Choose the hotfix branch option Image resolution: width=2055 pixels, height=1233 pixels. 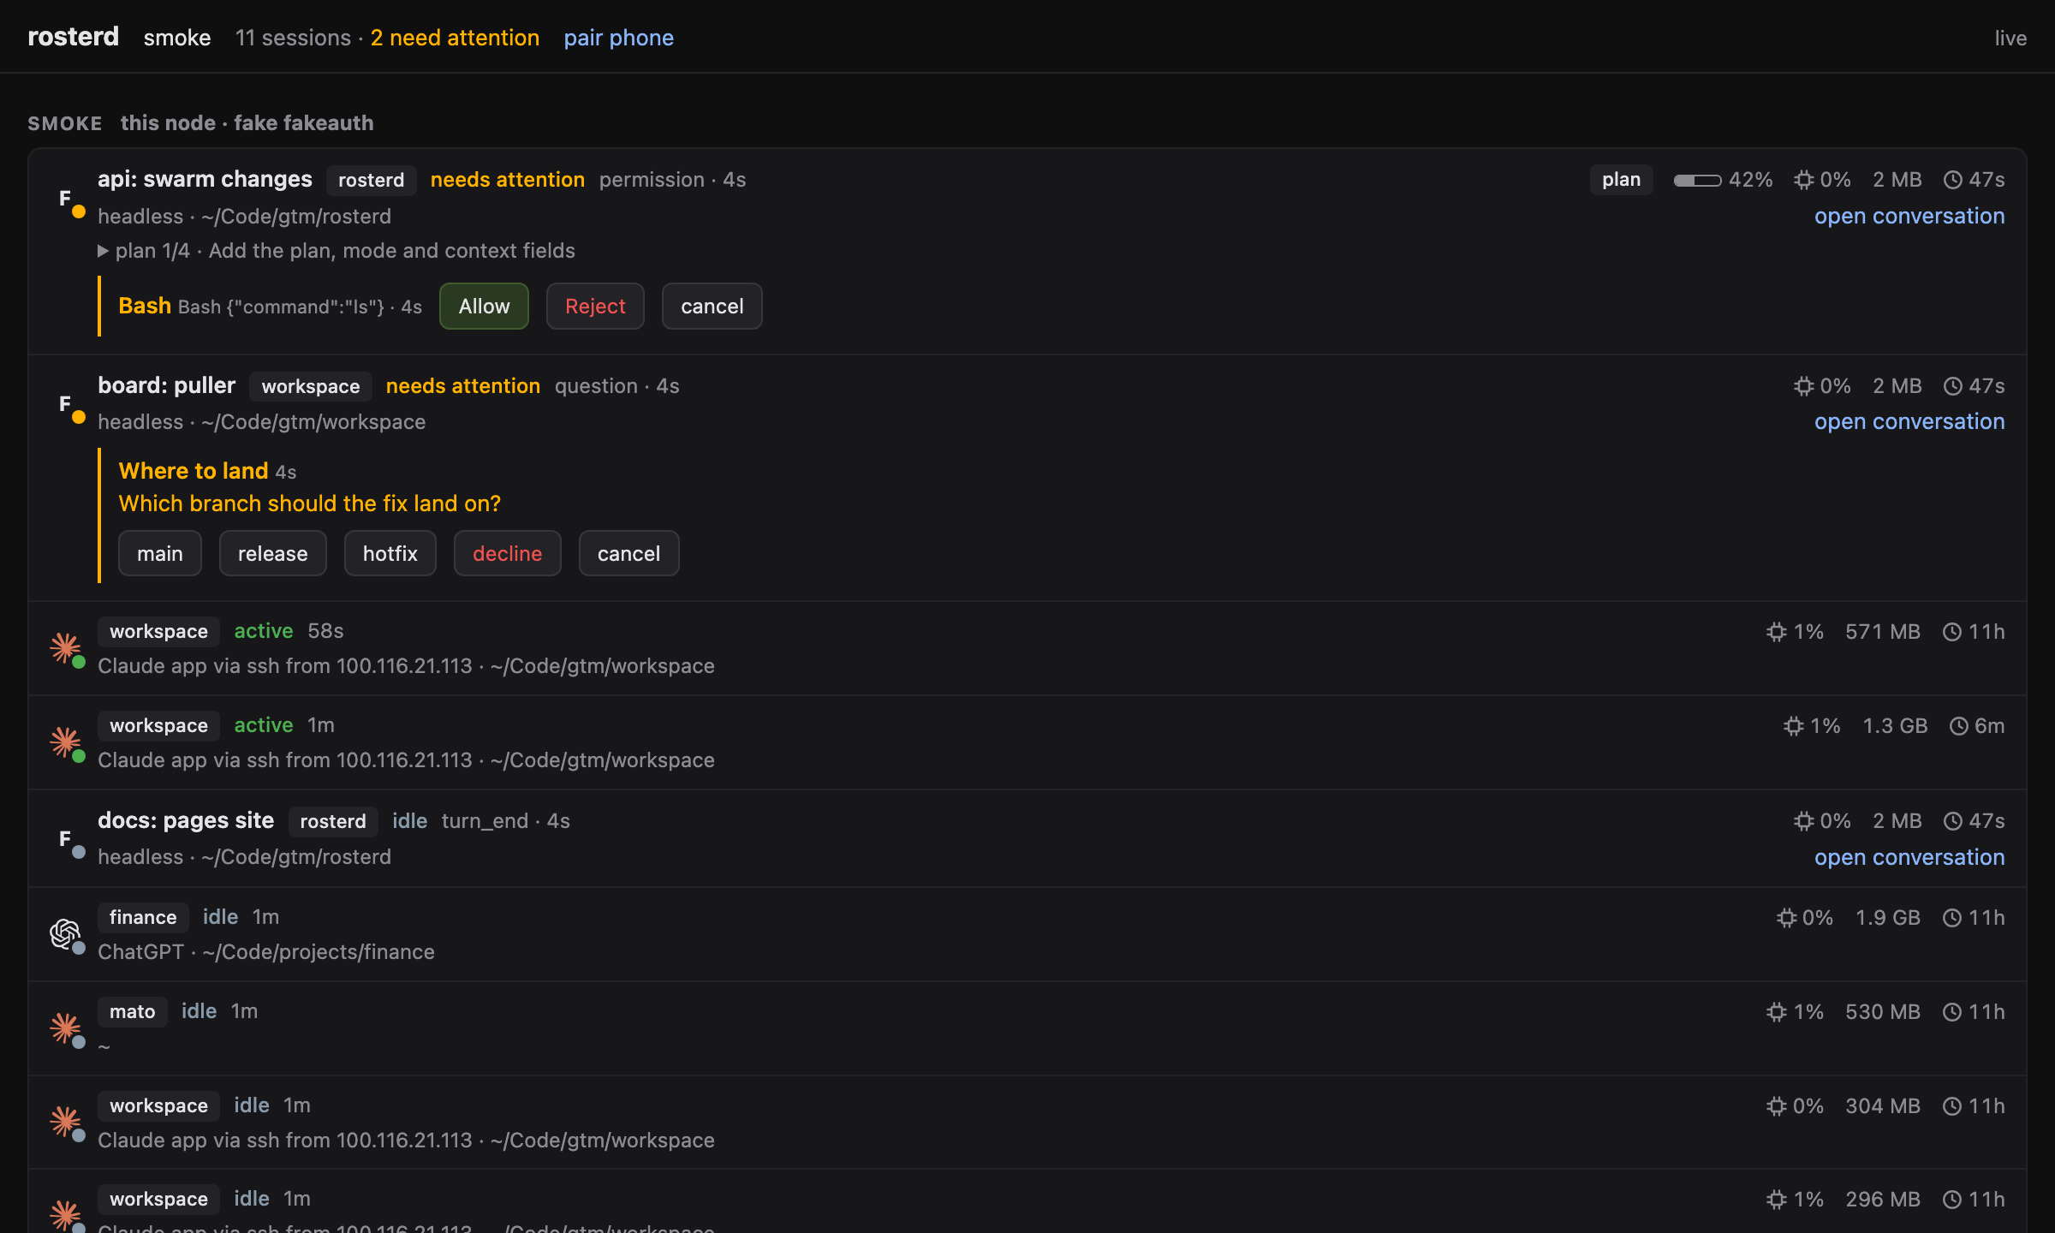[390, 554]
